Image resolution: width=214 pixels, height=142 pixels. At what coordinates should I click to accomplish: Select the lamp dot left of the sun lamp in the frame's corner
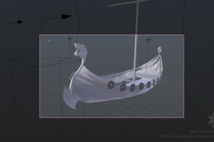tap(49, 40)
